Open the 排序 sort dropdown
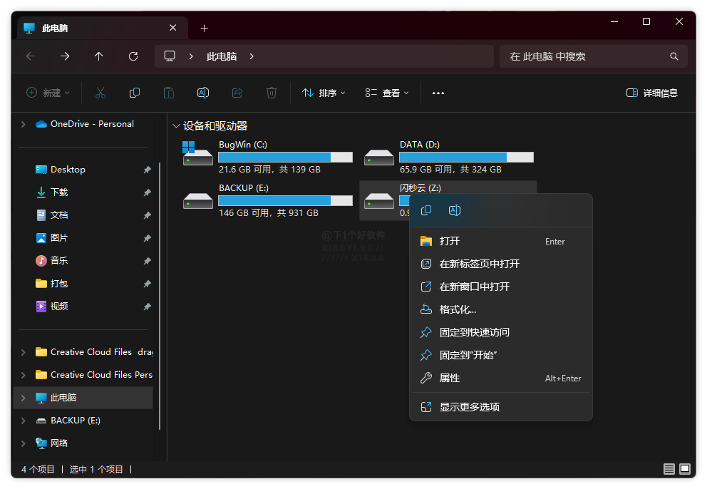Image resolution: width=707 pixels, height=489 pixels. point(324,93)
